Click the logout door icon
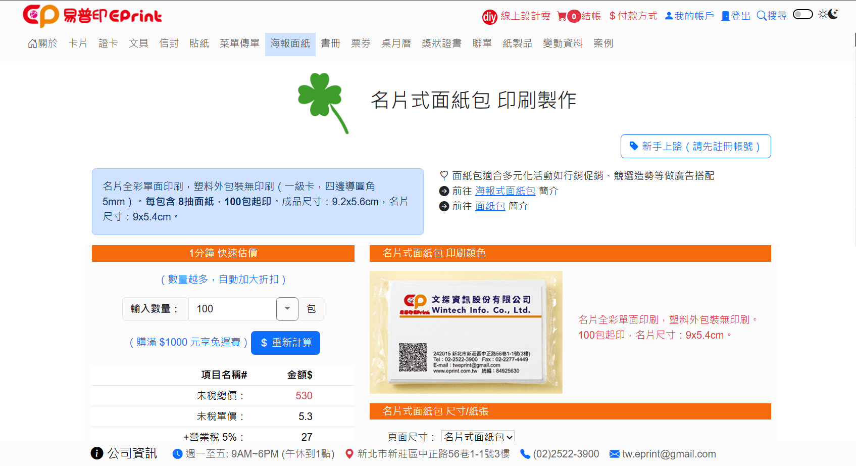 pos(725,16)
